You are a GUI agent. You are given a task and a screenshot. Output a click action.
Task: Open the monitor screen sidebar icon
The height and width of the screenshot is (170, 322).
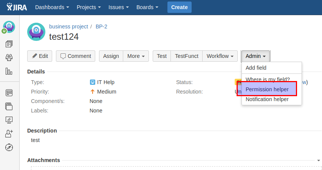pyautogui.click(x=9, y=120)
